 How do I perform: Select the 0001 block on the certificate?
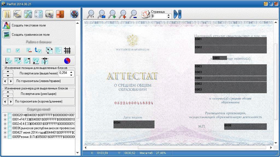(231, 41)
